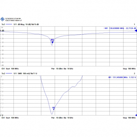Image resolution: width=137 pixels, height=137 pixels.
Task: Click the Rohde & Schwarz logo icon
Action: (2, 19)
